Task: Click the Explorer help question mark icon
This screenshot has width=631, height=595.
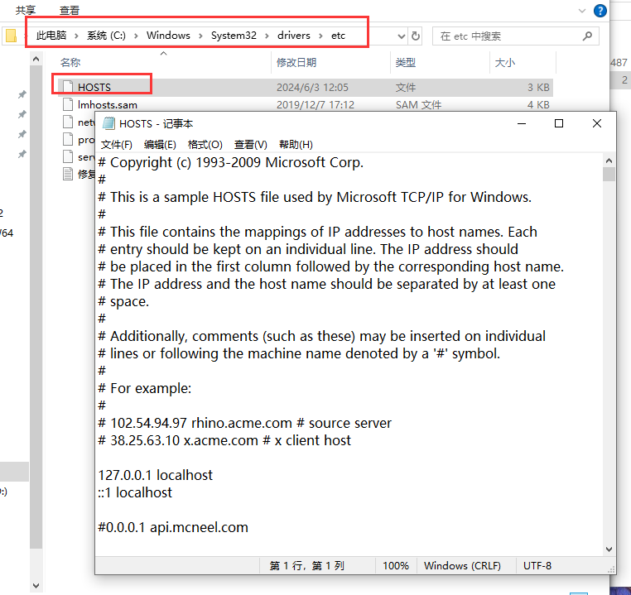Action: pos(600,11)
